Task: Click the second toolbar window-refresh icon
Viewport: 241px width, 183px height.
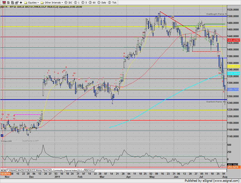Action: pos(8,3)
